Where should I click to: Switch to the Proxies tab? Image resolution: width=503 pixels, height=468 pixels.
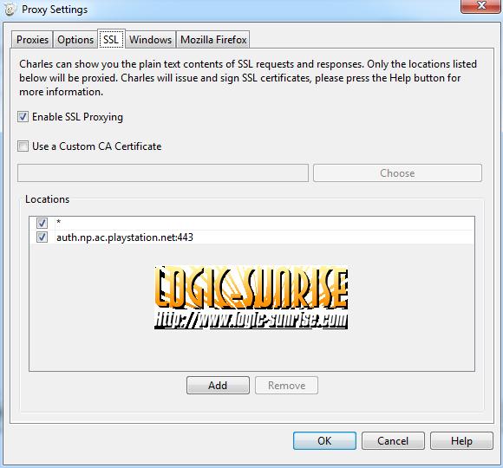coord(32,40)
